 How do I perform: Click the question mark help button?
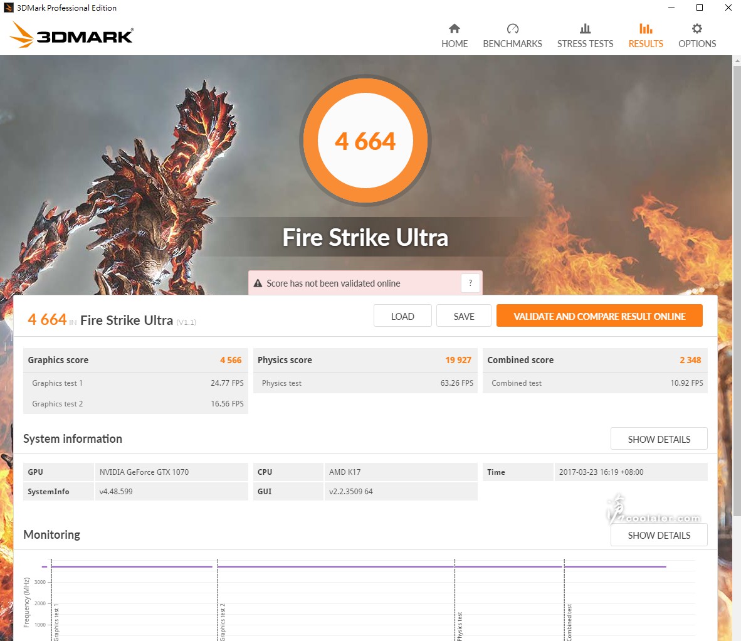[470, 283]
